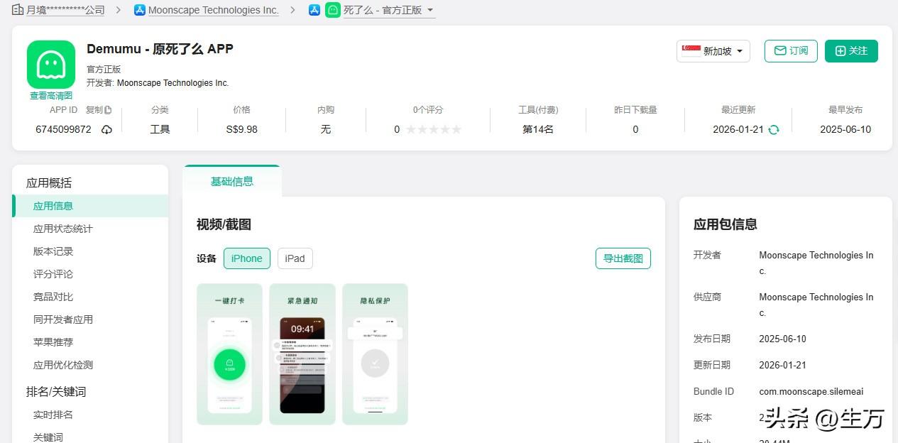Screen dimensions: 898x443
Task: Open the 月境 company breadcrumb link
Action: pos(65,10)
